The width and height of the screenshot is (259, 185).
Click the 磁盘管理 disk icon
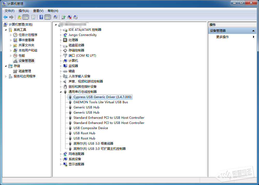(15, 71)
